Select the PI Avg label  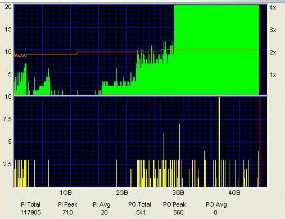coord(102,204)
